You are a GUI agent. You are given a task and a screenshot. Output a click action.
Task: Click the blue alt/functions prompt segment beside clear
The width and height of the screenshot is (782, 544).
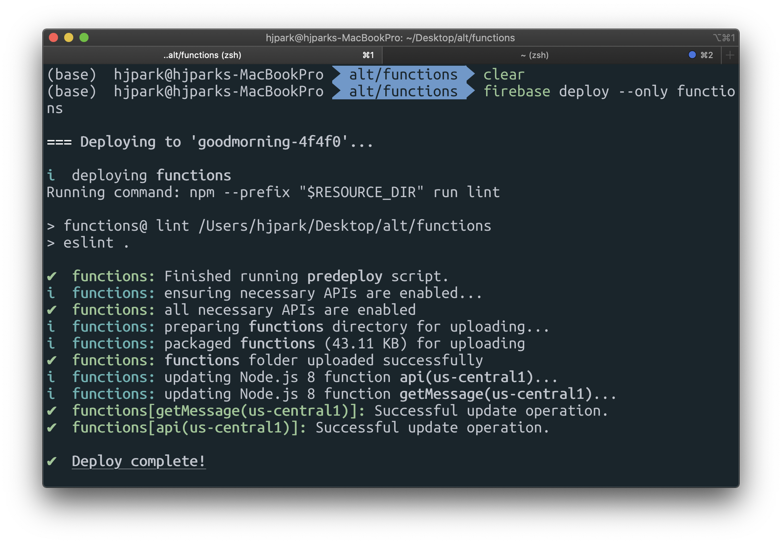403,75
